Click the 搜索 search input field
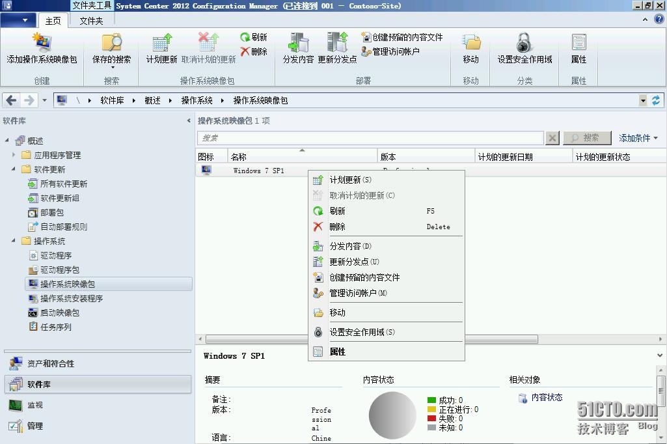Viewport: 667px width, 444px height. coord(370,138)
